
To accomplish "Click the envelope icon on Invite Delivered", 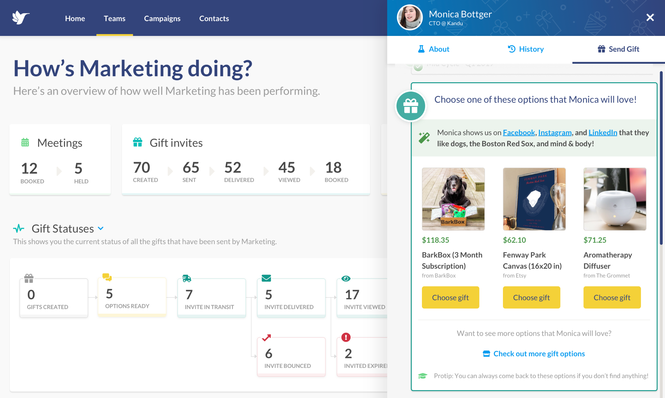I will (266, 278).
